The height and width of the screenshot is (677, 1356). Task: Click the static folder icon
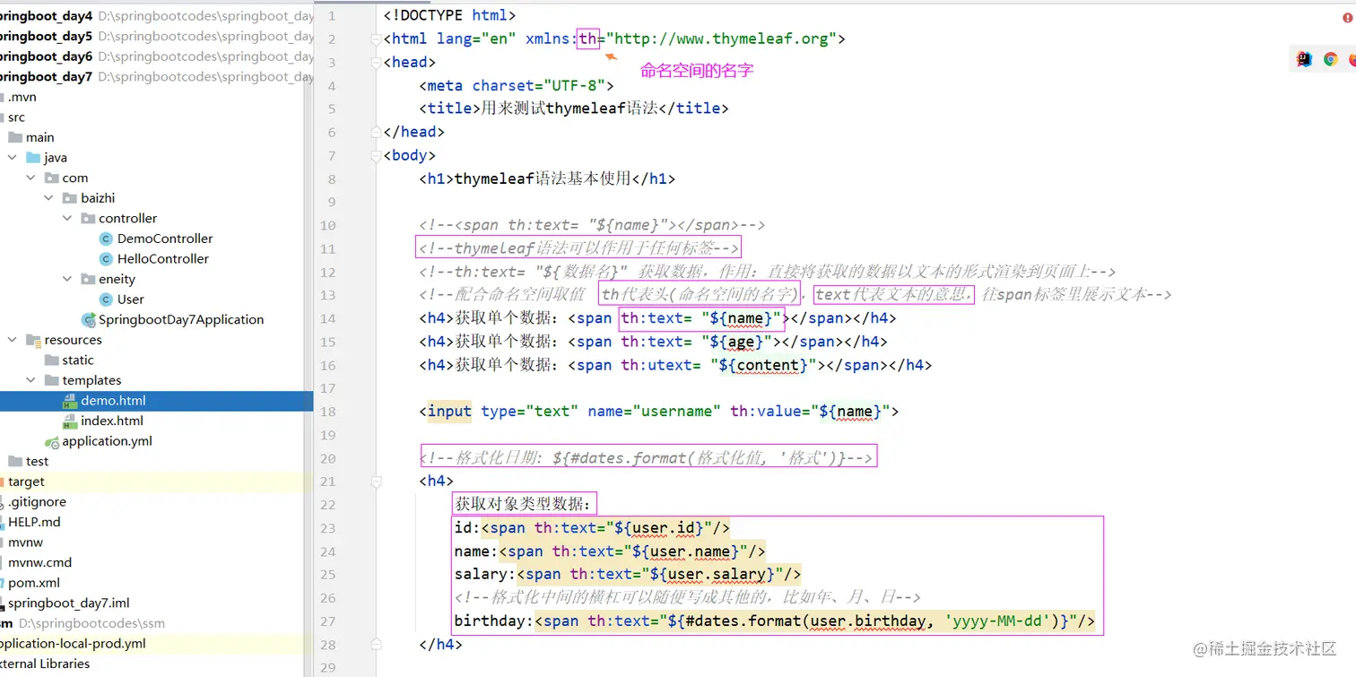[x=51, y=360]
